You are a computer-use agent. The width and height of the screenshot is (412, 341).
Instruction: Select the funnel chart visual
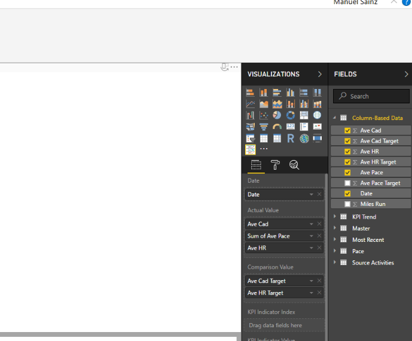point(264,127)
